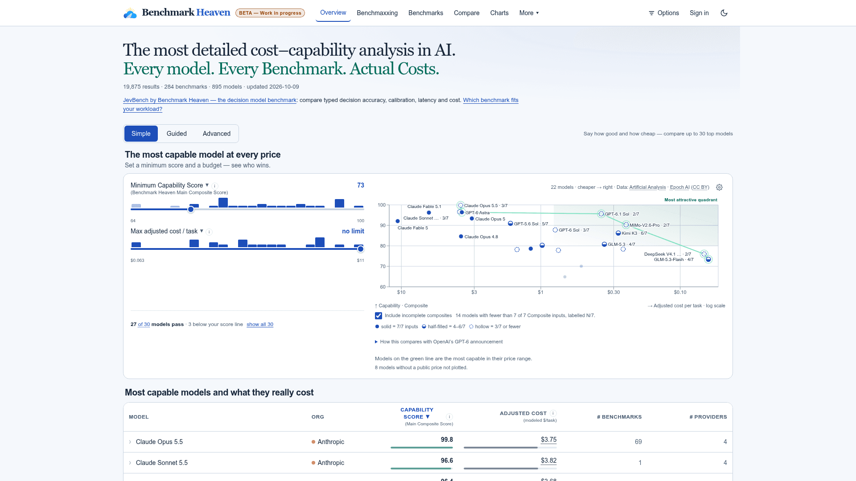Select GPT-6.1 Sol point on chart
This screenshot has width=856, height=481.
[601, 214]
